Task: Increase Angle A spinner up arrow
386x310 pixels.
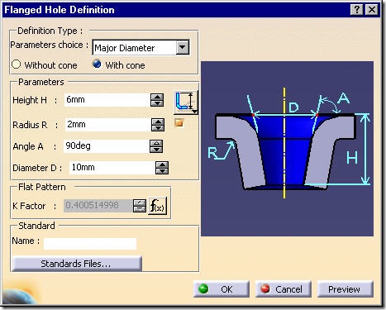Action: click(156, 143)
